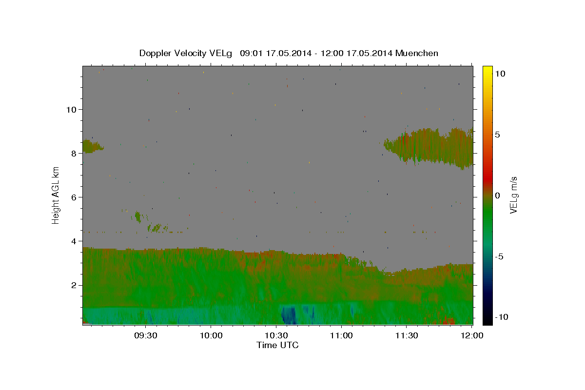Click the 'VELg m/s' colorbar label

point(513,195)
